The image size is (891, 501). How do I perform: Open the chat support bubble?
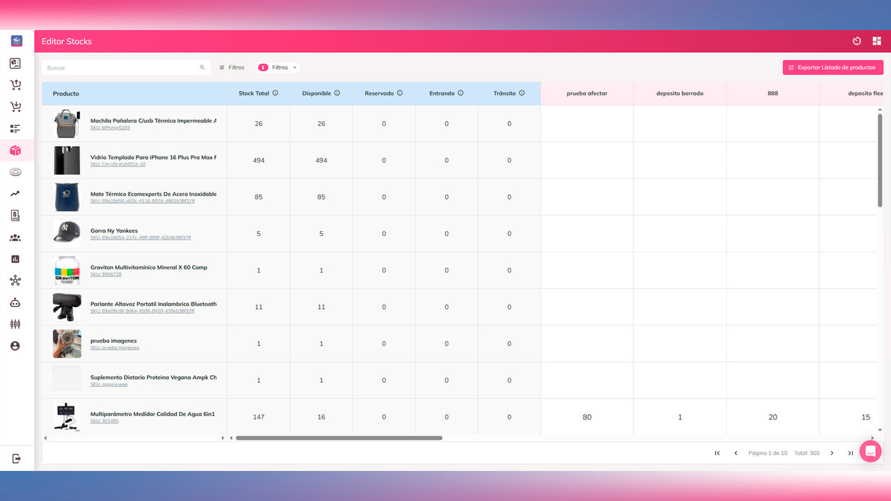coord(870,451)
